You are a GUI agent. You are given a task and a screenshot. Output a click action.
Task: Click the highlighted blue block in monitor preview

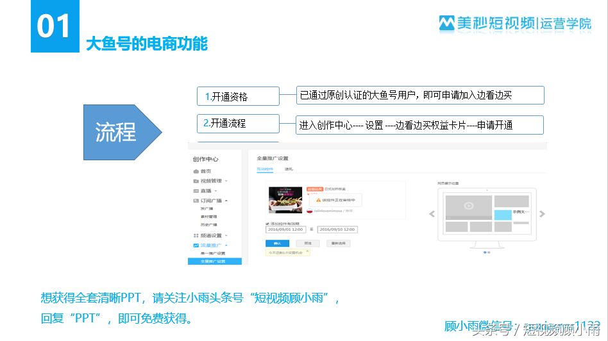(503, 215)
